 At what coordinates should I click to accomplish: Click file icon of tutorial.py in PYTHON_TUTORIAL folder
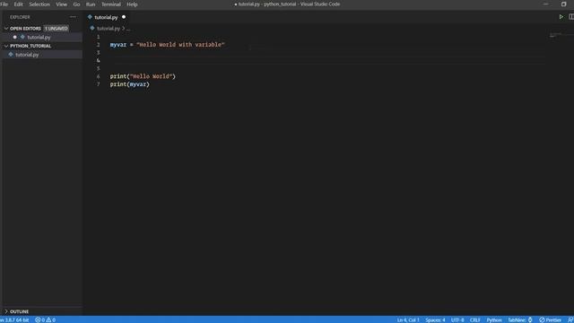point(11,54)
